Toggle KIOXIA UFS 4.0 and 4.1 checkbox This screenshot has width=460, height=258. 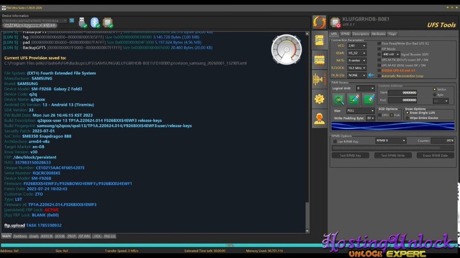click(x=379, y=71)
